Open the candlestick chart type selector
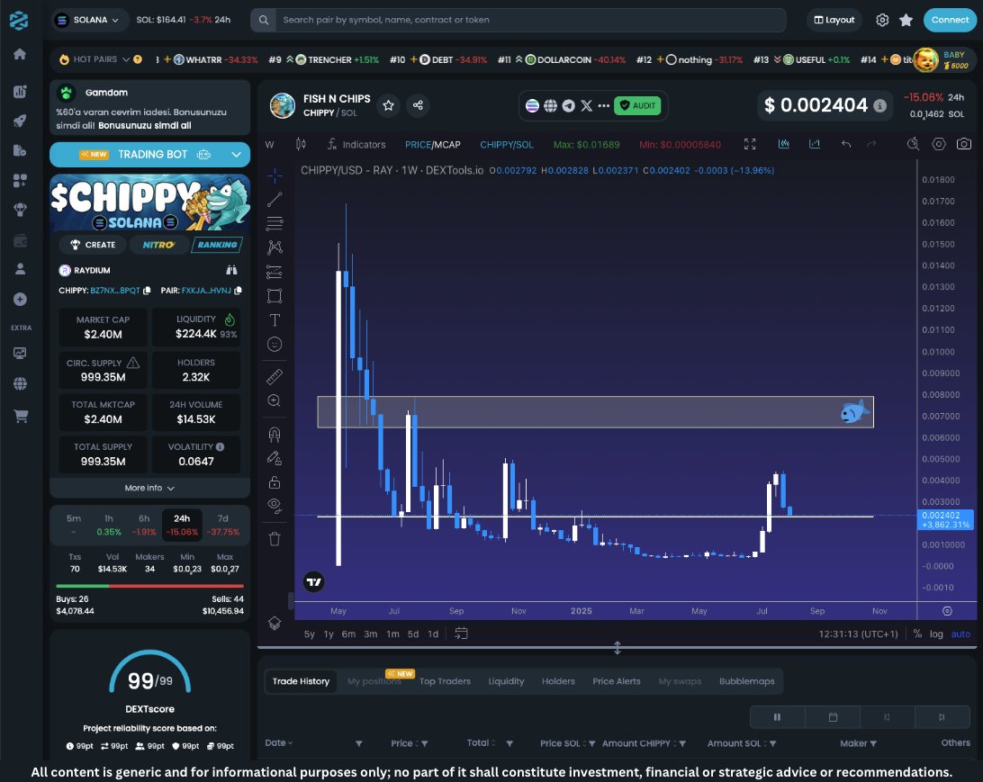 (301, 144)
